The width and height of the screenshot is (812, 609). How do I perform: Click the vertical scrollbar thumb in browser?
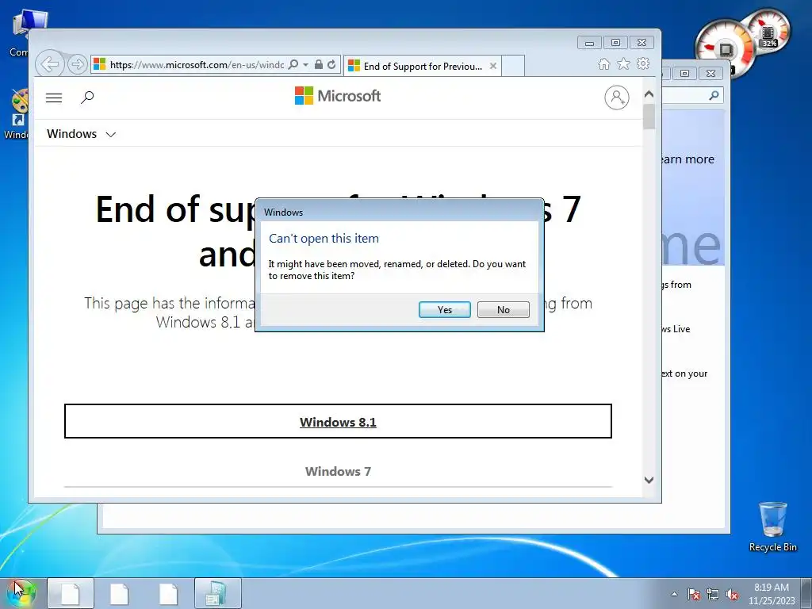[x=649, y=117]
